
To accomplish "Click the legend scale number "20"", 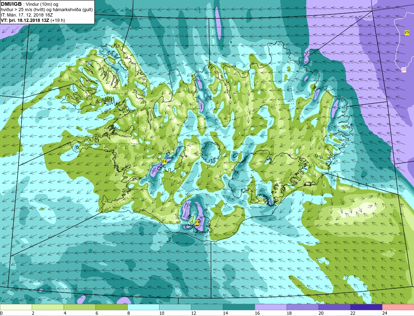I will coord(321,313).
